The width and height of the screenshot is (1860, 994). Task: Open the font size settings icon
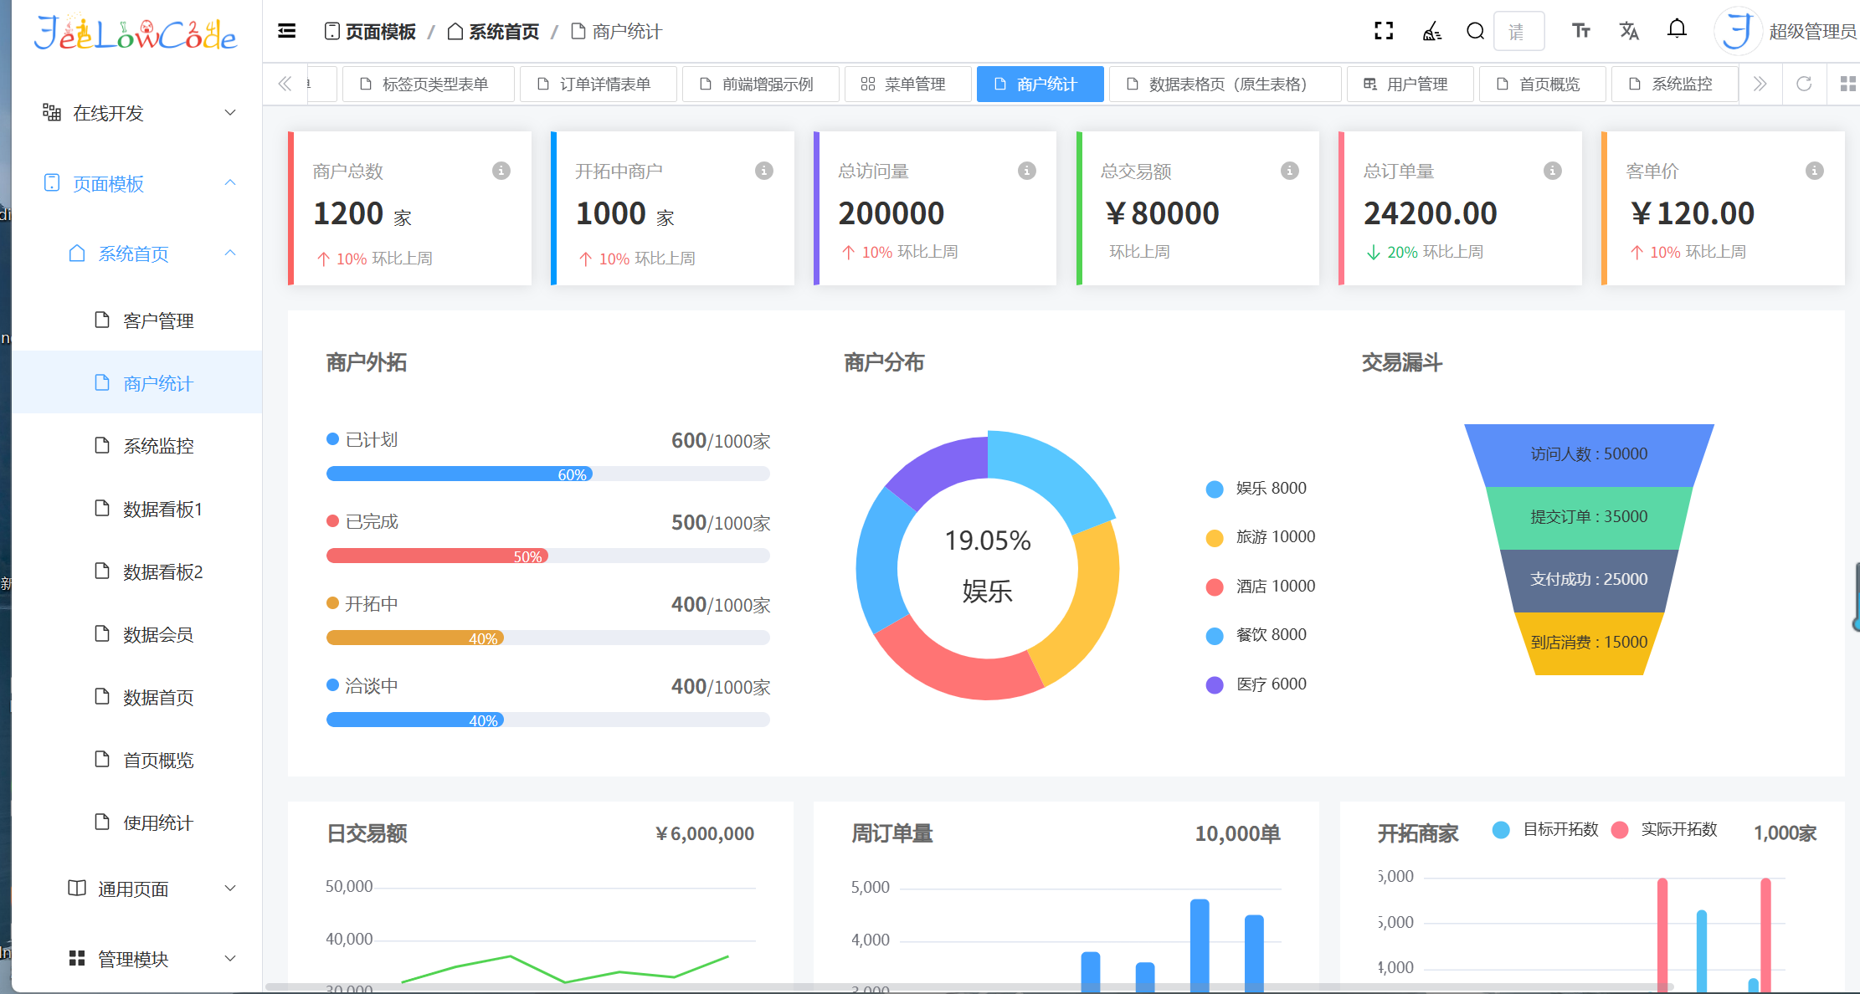click(1580, 31)
